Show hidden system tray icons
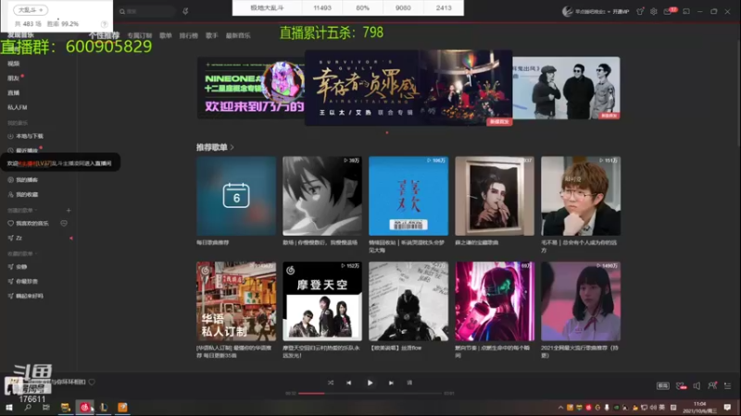 [x=560, y=408]
